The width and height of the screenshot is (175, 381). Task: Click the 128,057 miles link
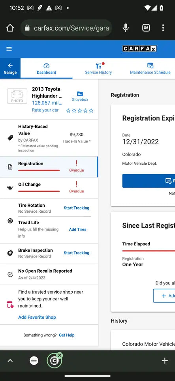(47, 103)
